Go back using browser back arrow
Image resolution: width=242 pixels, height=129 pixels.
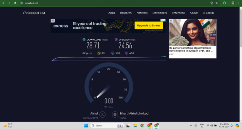[3, 3]
